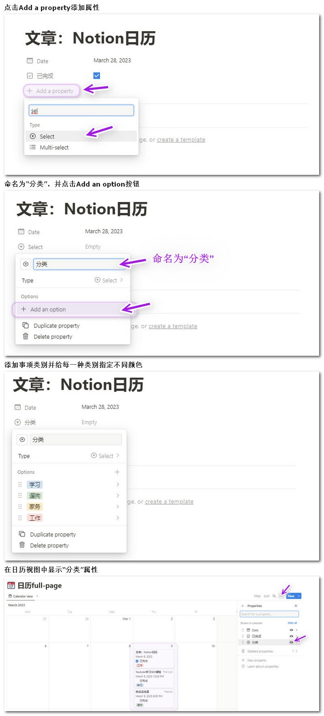
Task: Click the back arrow in Properties panel
Action: point(243,606)
